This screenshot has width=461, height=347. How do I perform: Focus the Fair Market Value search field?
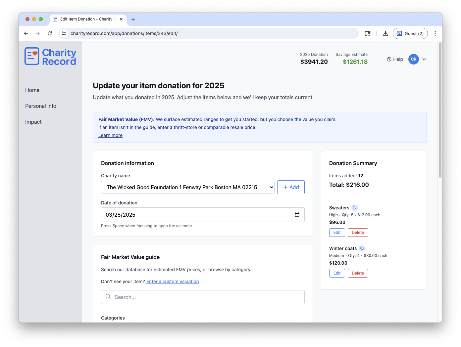(x=203, y=297)
